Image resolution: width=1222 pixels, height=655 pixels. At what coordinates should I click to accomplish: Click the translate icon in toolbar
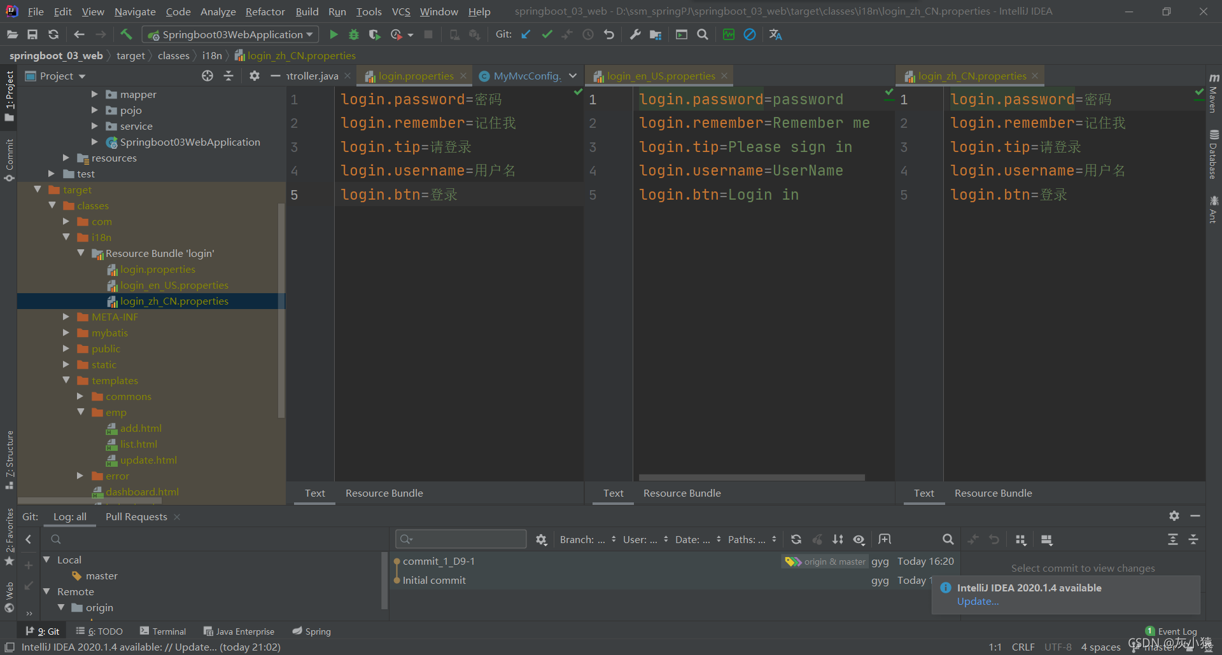(x=775, y=34)
